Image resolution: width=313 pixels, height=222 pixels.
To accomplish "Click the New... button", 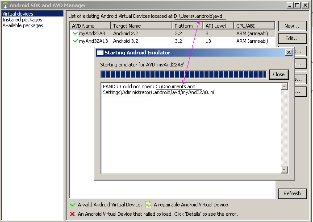I will coord(292,26).
